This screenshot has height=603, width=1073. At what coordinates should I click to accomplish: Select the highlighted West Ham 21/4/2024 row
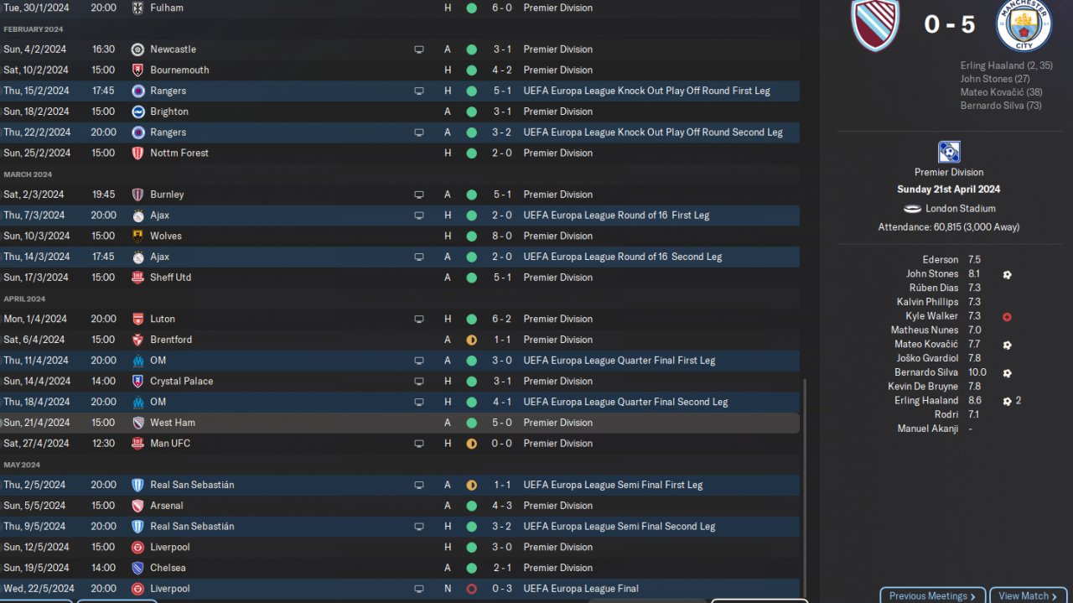click(400, 423)
